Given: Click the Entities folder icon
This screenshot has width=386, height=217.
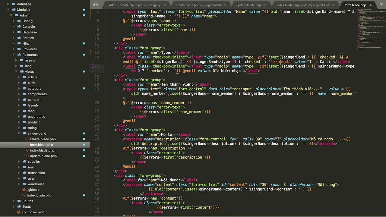Looking at the screenshot, I should tap(19, 38).
